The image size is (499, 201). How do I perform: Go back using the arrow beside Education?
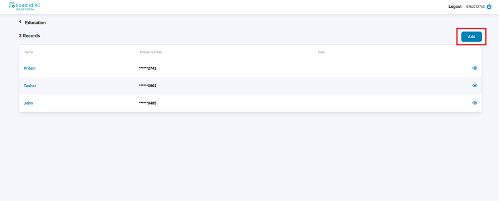(20, 22)
